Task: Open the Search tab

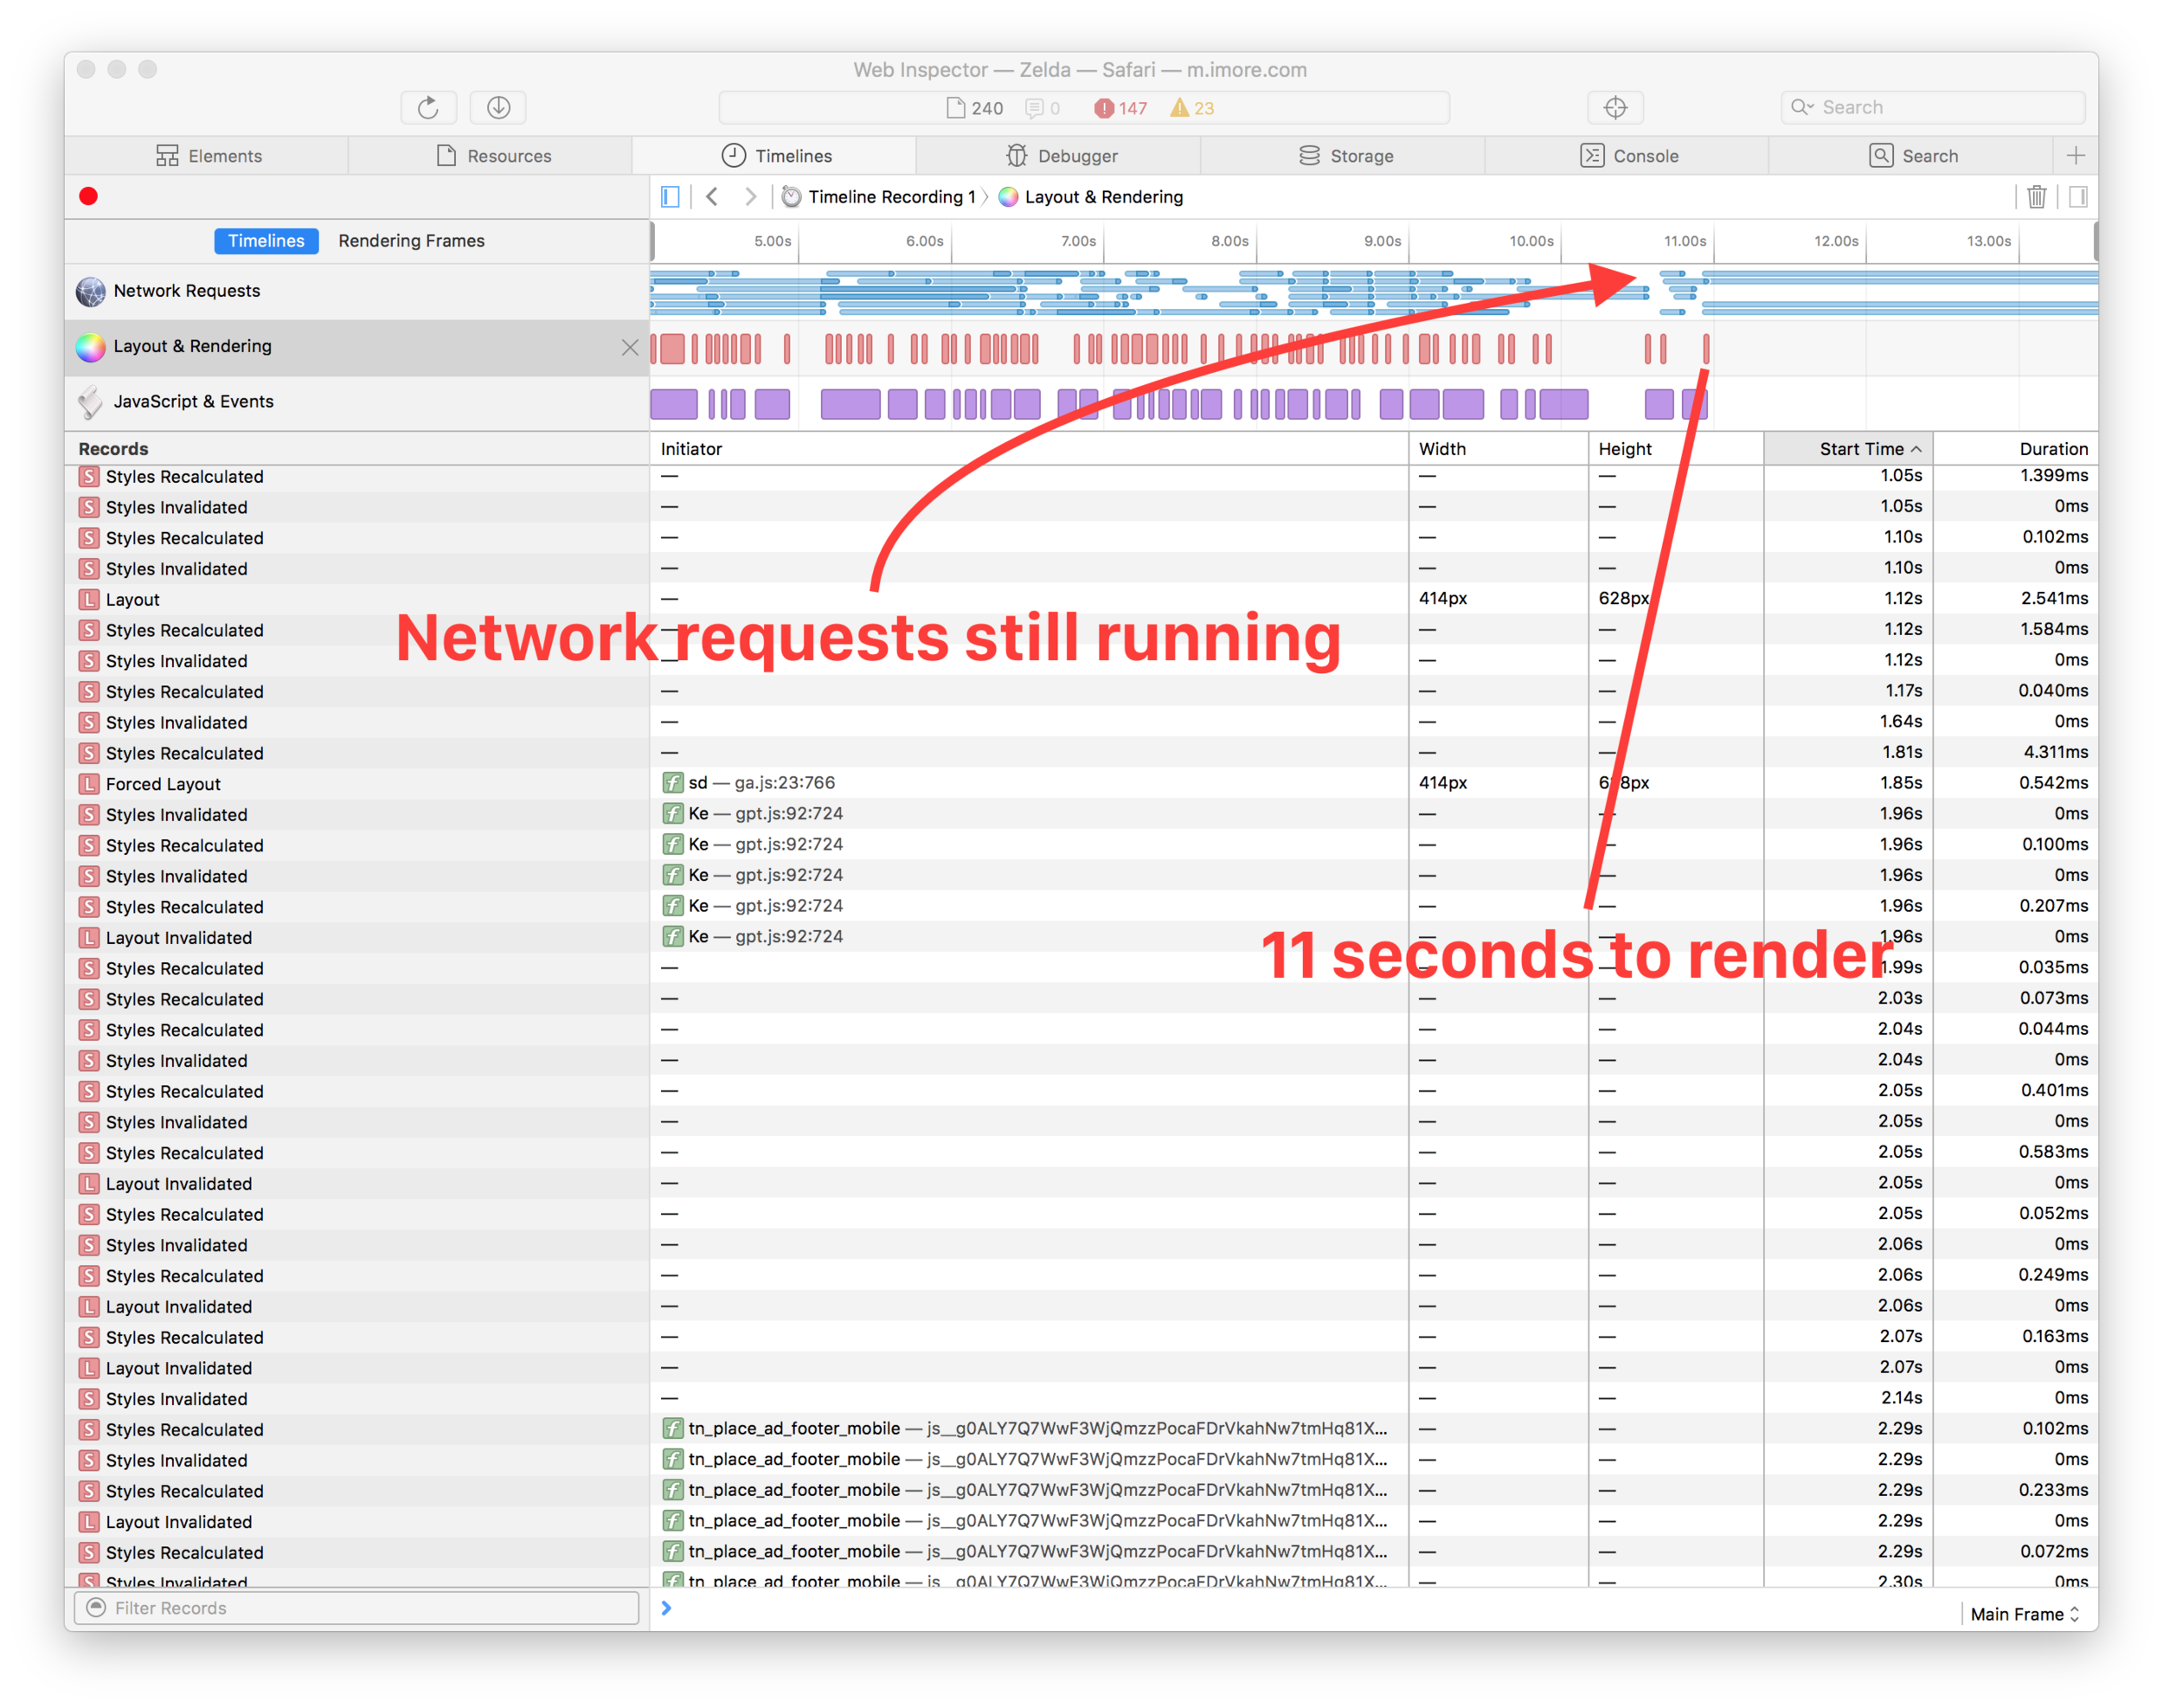Action: pos(1912,156)
